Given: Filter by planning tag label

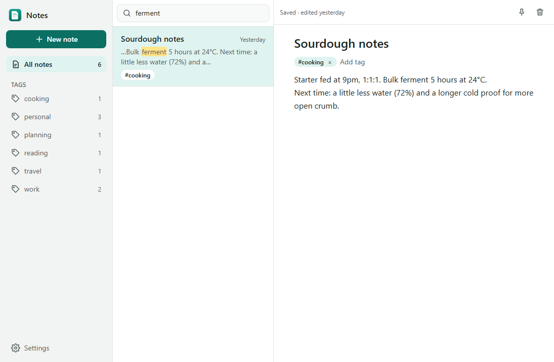Looking at the screenshot, I should pos(37,135).
